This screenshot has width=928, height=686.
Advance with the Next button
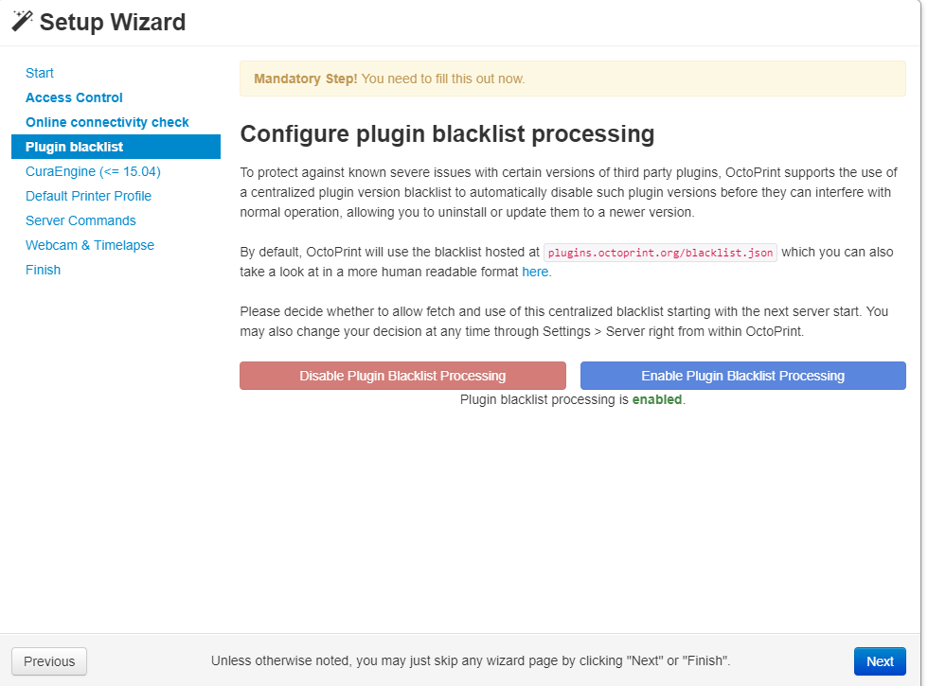[x=879, y=660]
